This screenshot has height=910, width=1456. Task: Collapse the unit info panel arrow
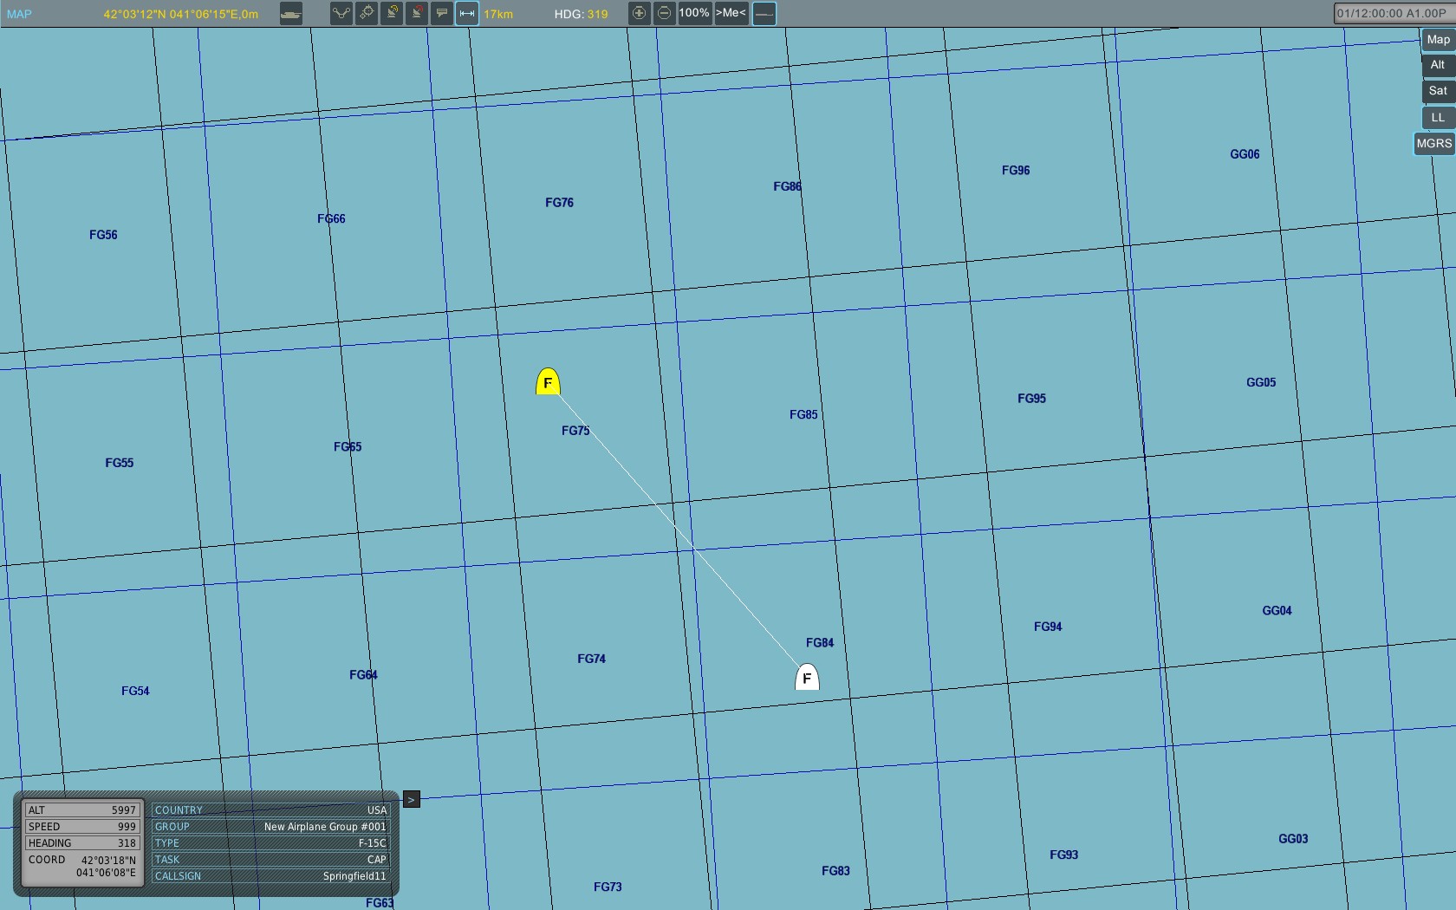412,799
